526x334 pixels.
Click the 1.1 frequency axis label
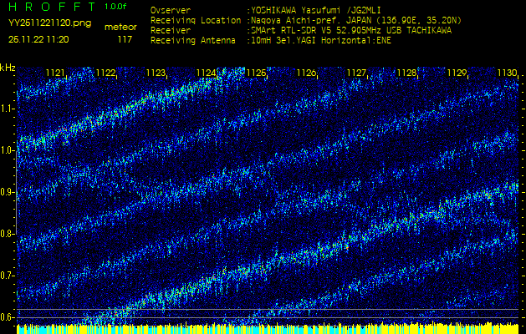click(x=7, y=109)
